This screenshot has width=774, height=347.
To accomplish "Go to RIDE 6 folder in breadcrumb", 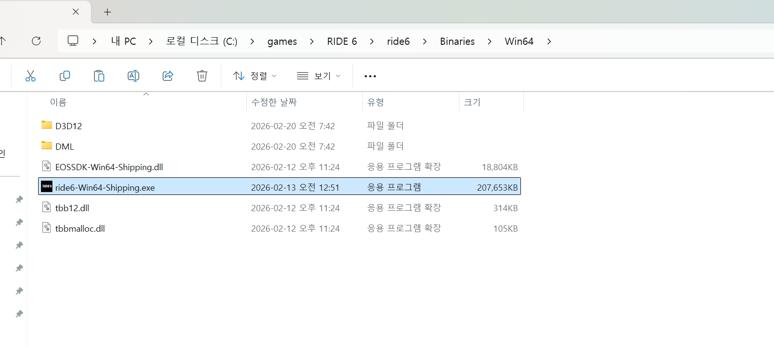I will (342, 41).
